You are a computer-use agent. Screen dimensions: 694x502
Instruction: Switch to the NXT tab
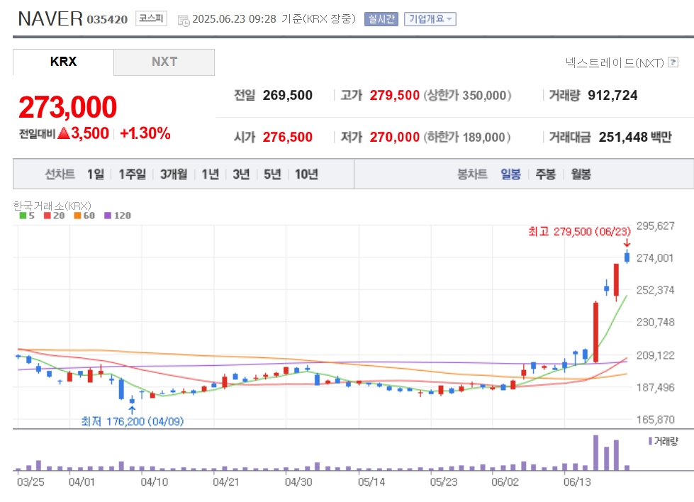(x=164, y=62)
